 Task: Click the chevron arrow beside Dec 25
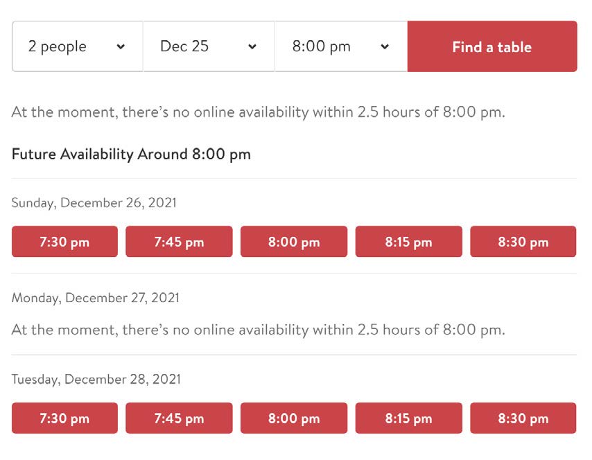tap(252, 47)
